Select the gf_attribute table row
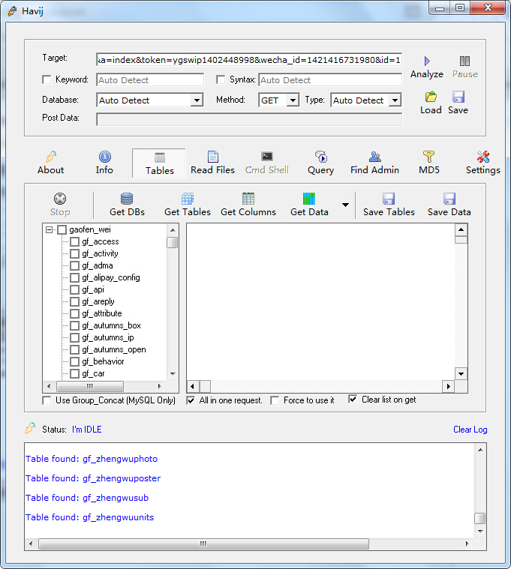Viewport: 511px width, 569px height. coord(102,313)
